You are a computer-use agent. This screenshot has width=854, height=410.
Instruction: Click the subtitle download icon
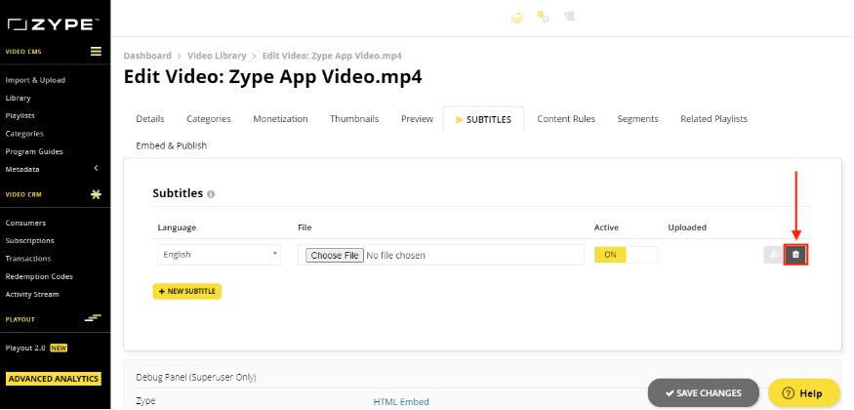773,255
